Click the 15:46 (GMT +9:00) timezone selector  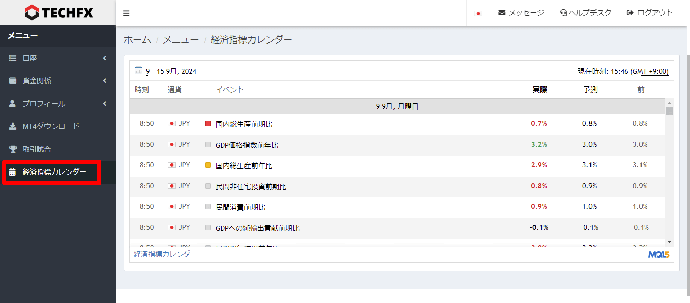639,72
